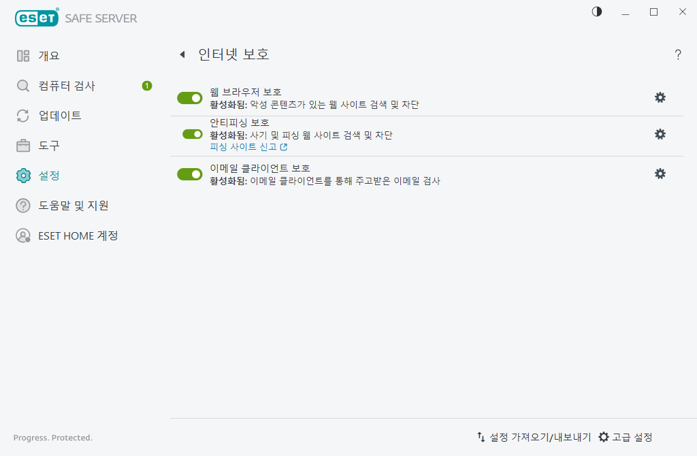
Task: Collapse 인터넷 보호 using the back arrow
Action: (182, 54)
